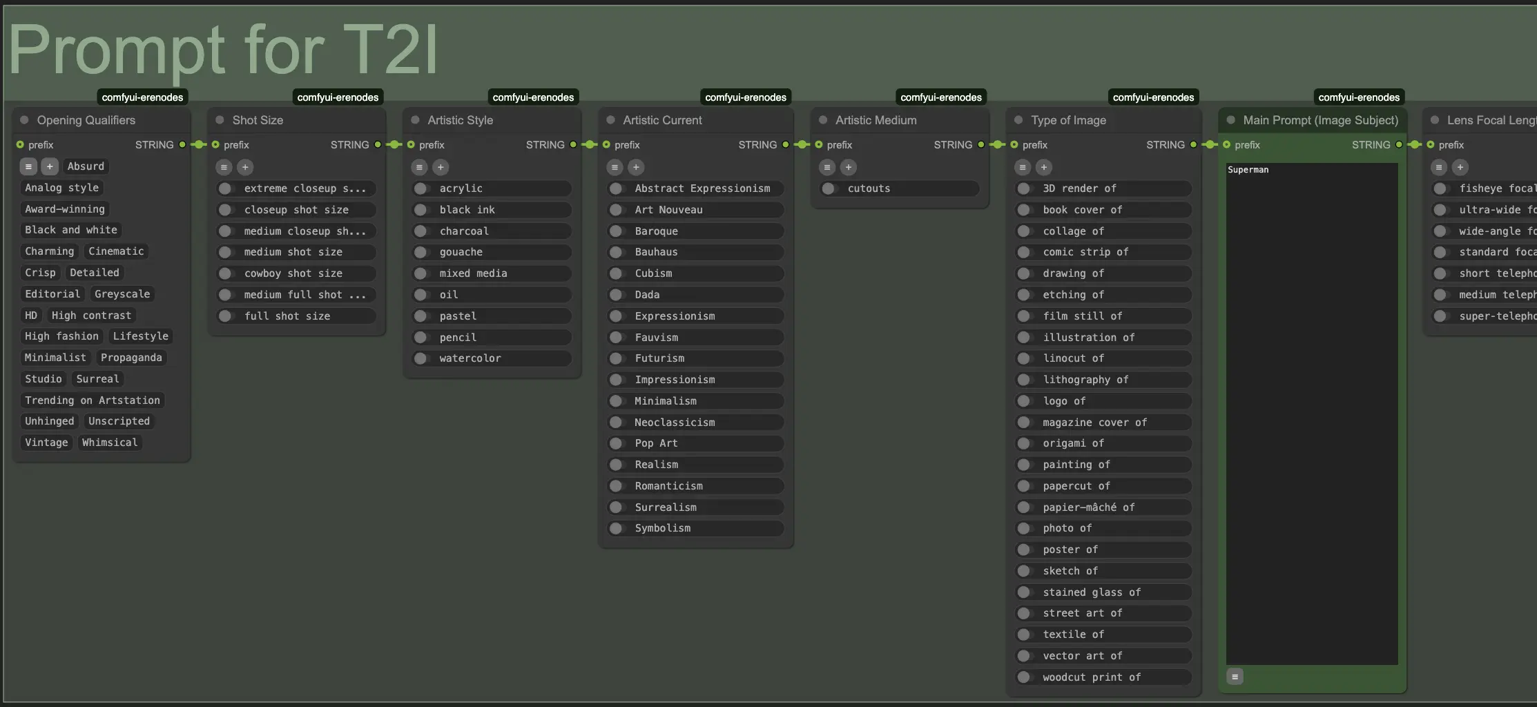Collapse the Artistic Current node
Screen dimensions: 1537x707
coord(610,120)
